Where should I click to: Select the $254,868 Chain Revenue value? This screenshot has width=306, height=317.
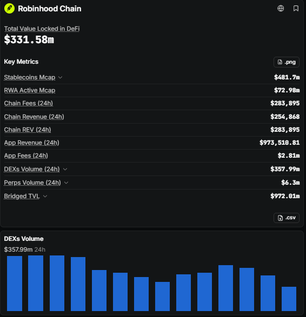(x=285, y=117)
